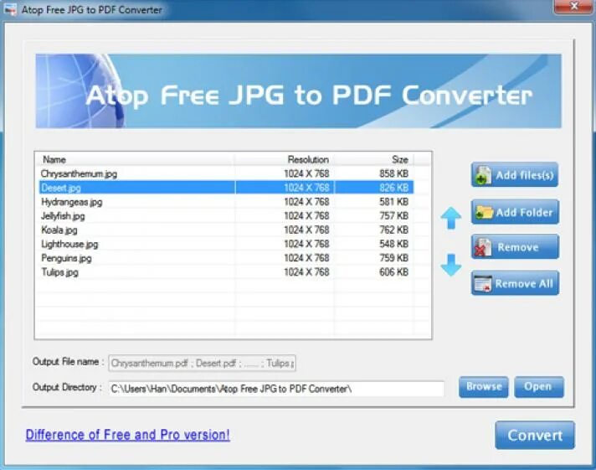The image size is (596, 470).
Task: Click the 548 KB size cell
Action: (393, 244)
